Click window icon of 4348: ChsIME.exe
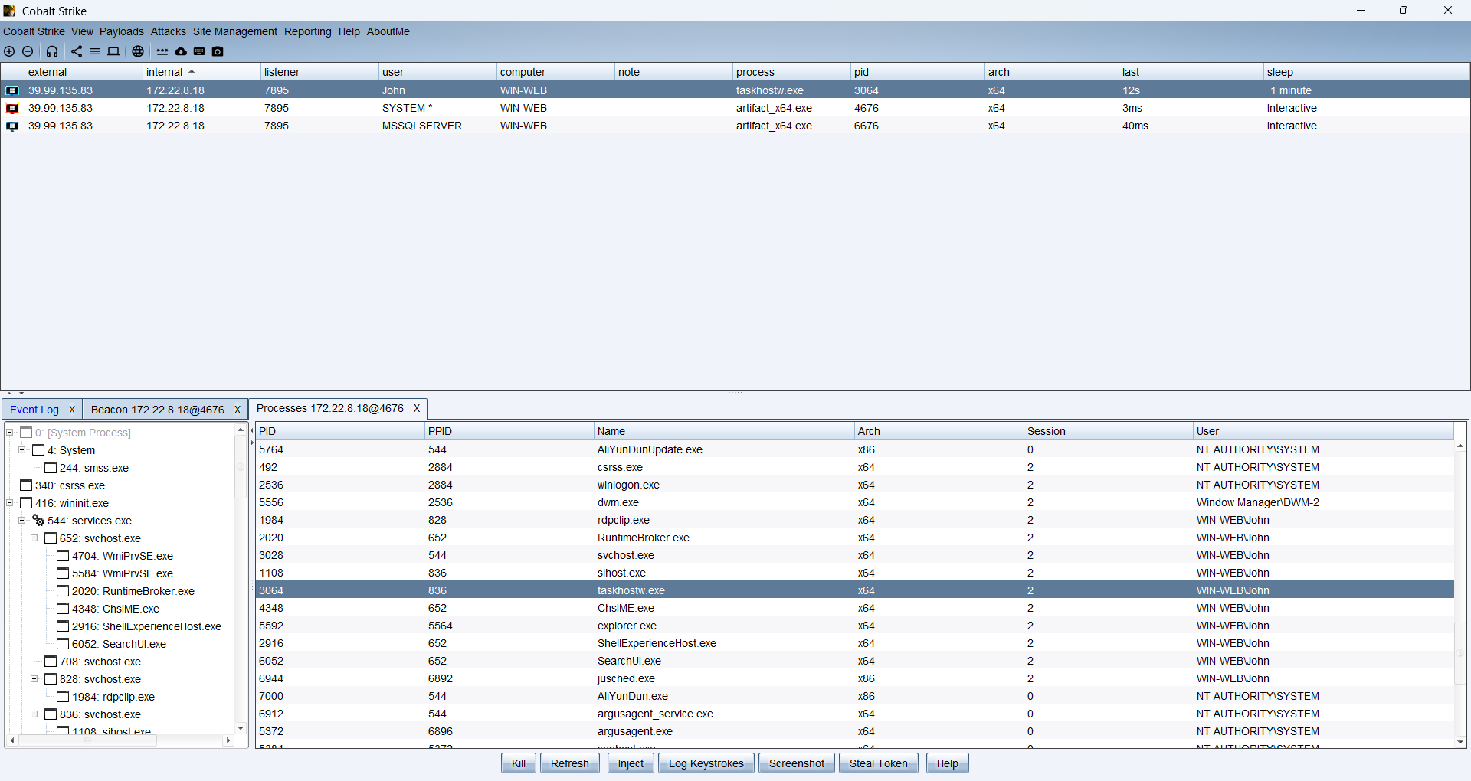Image resolution: width=1471 pixels, height=781 pixels. (63, 609)
